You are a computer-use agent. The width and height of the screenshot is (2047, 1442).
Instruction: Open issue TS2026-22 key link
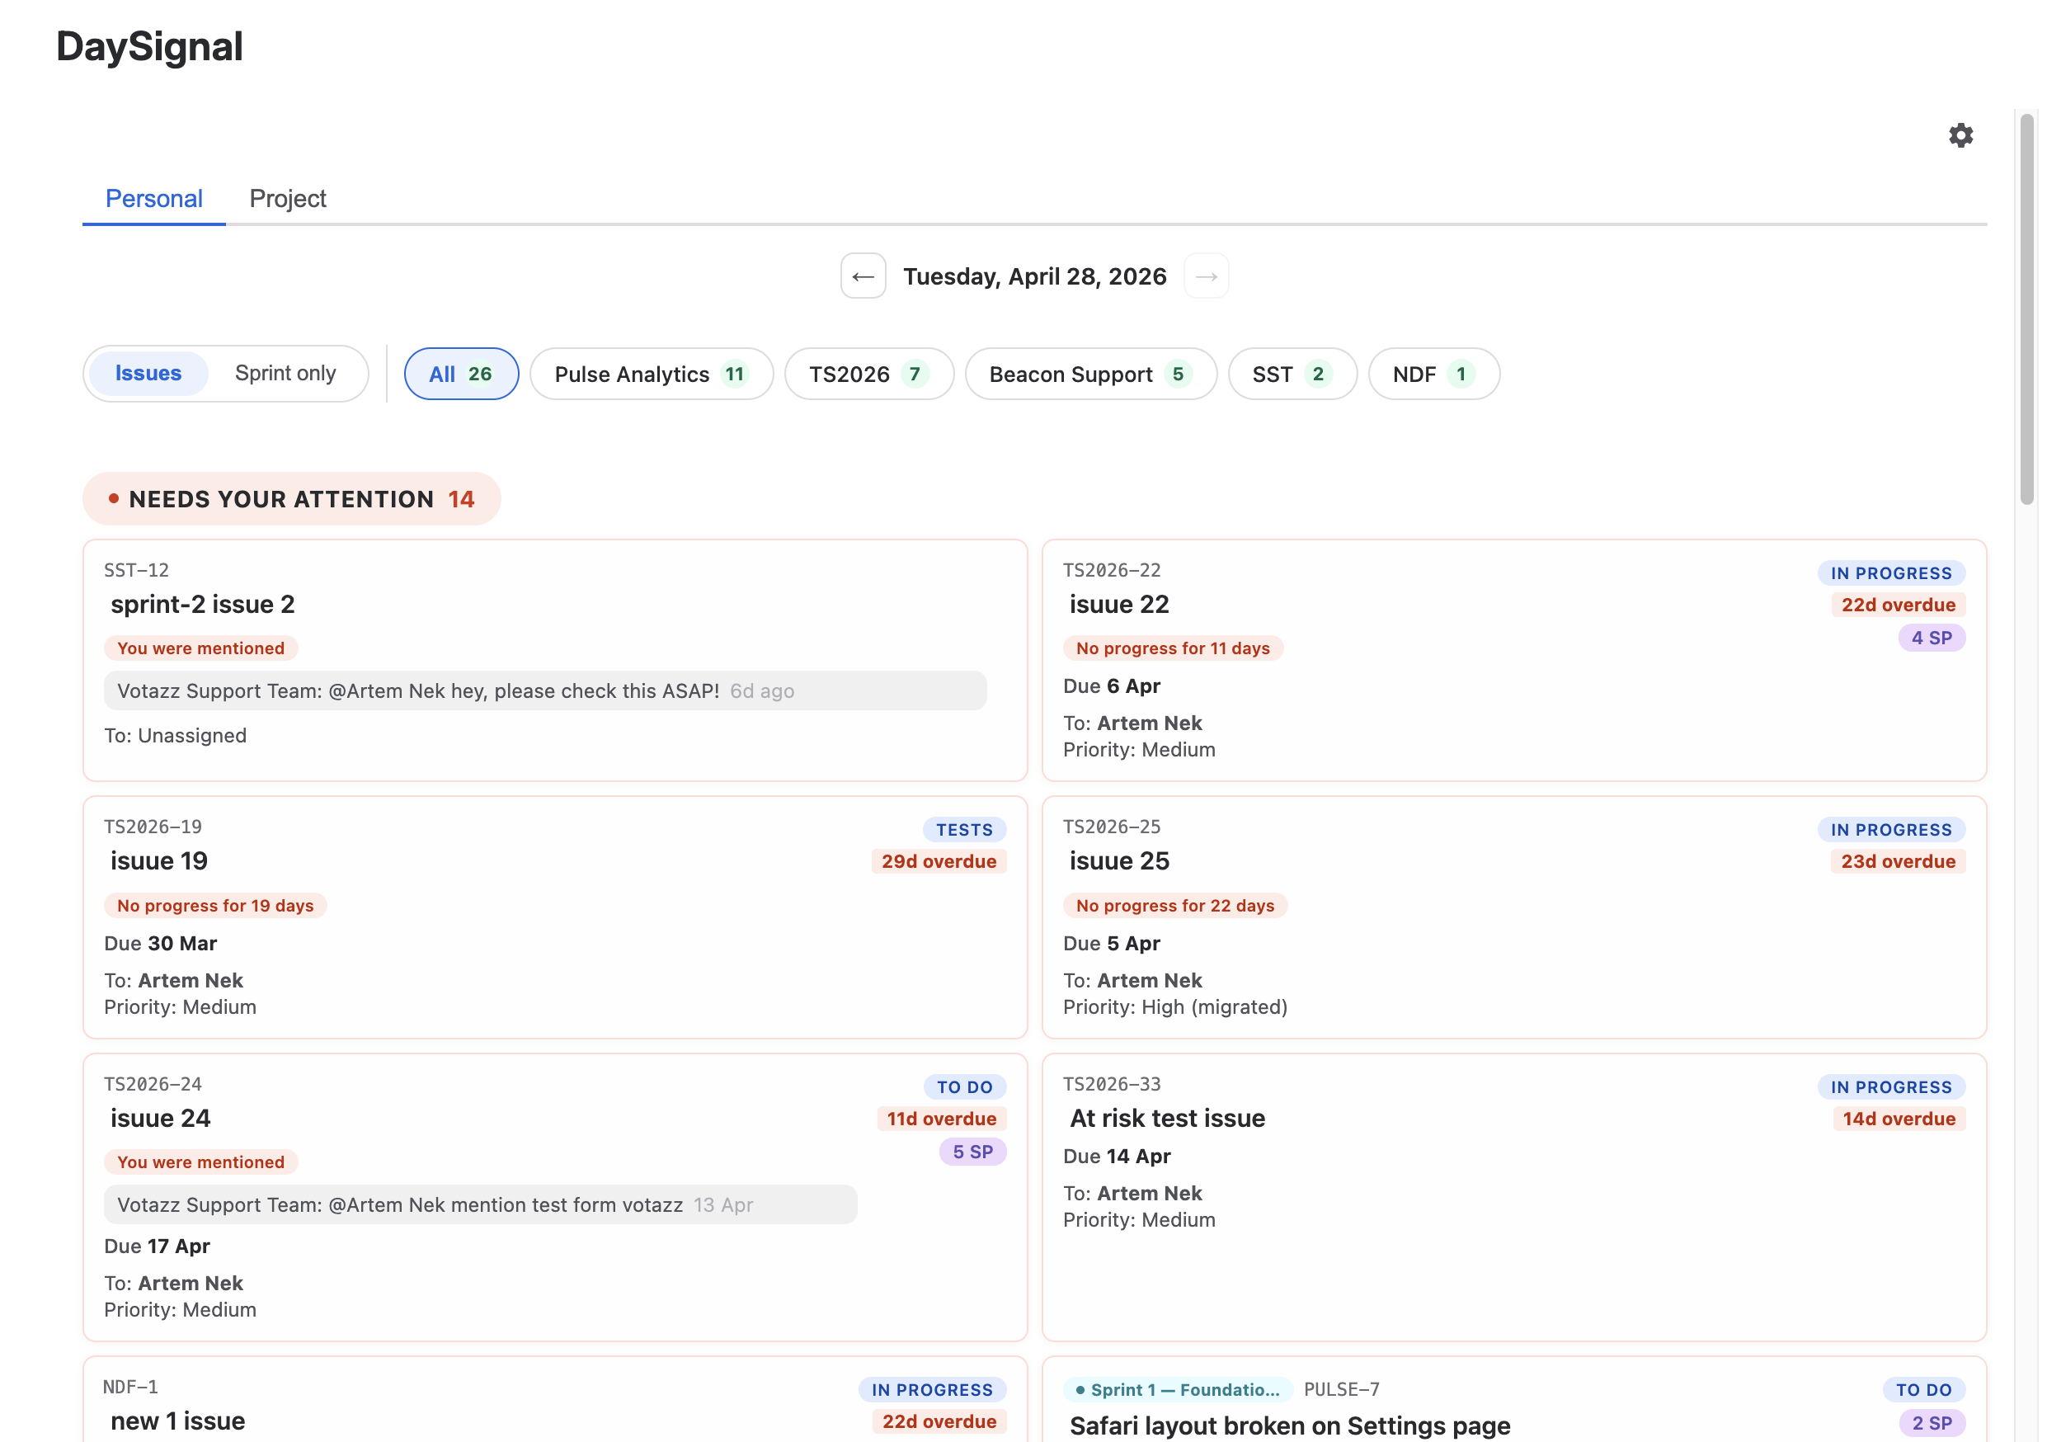pyautogui.click(x=1111, y=570)
